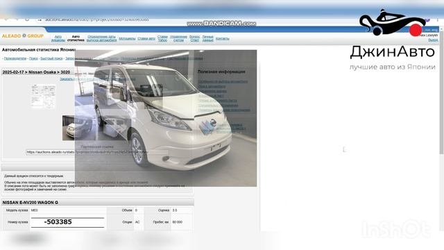
Task: Open the auction sheet thumbnail
Action: point(44,96)
